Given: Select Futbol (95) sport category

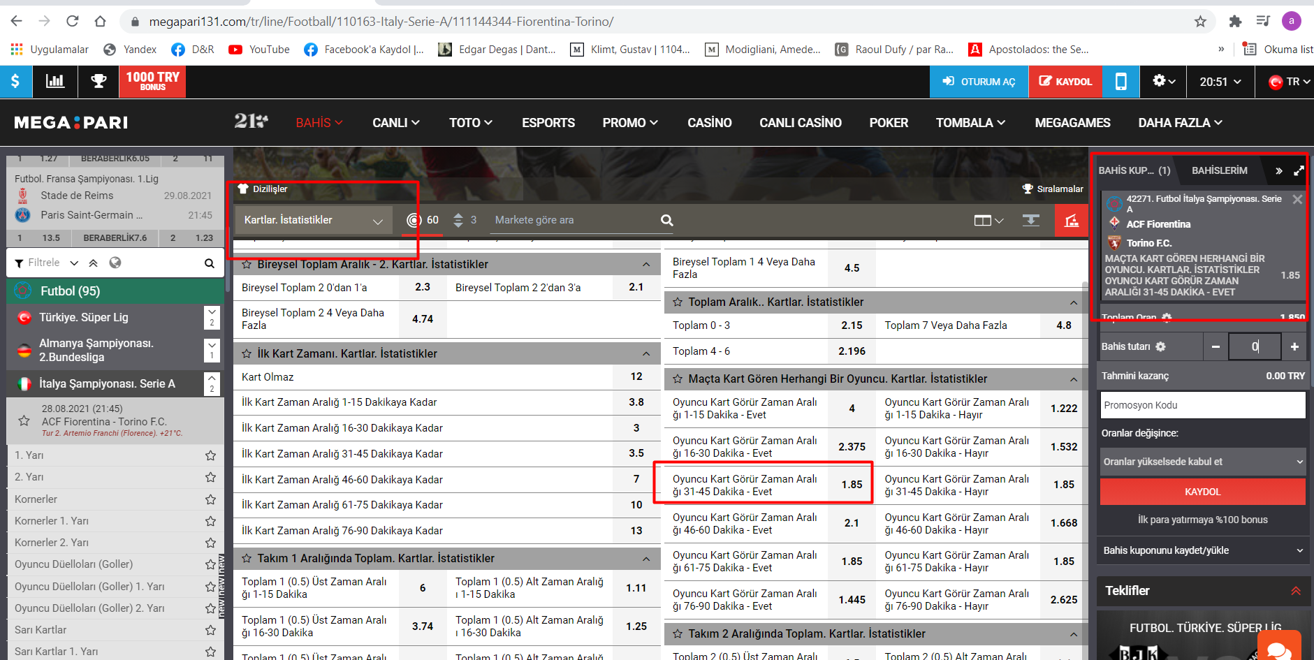Looking at the screenshot, I should tap(115, 291).
